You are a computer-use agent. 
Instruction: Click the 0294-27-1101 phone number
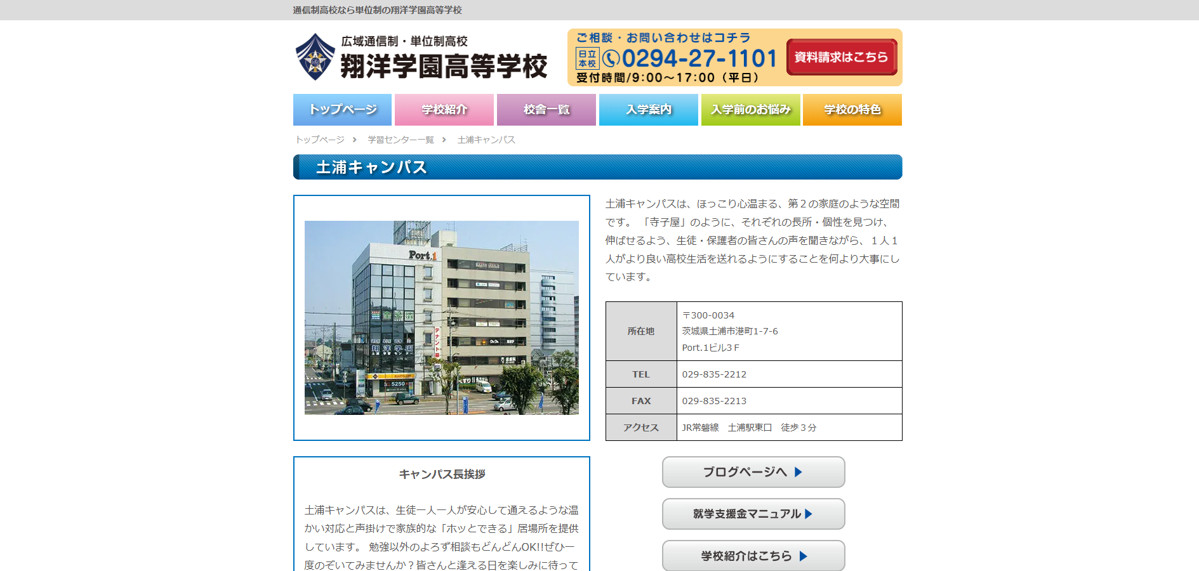click(x=699, y=58)
